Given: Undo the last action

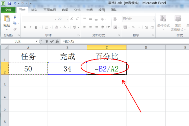Looking at the screenshot, I should click(15, 3).
